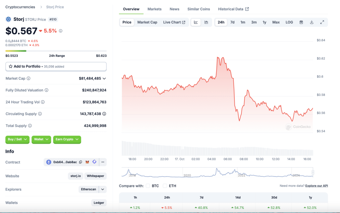Screen dimensions: 340x213
Task: Open the Similar Coins tab
Action: (x=199, y=9)
